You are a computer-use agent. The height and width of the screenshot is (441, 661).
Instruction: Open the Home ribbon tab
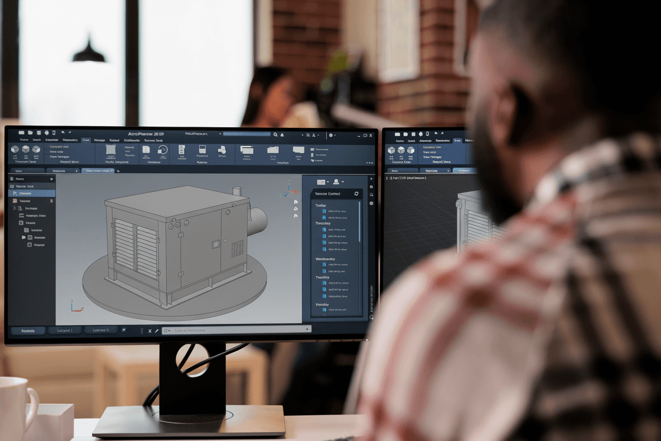[x=24, y=140]
